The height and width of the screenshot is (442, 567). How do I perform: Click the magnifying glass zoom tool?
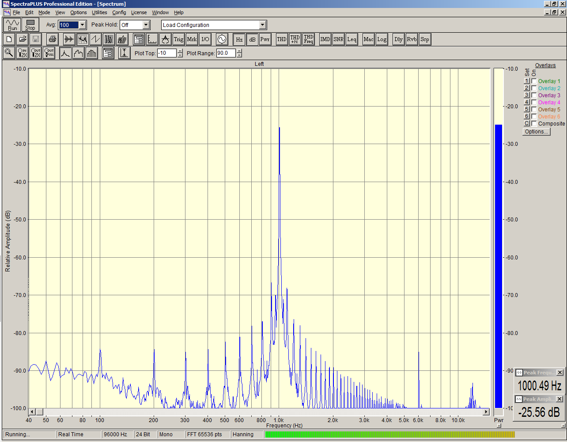point(9,53)
